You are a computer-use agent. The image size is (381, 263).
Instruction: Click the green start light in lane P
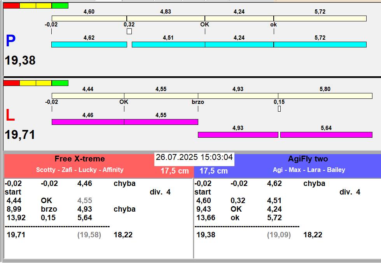tap(60, 5)
